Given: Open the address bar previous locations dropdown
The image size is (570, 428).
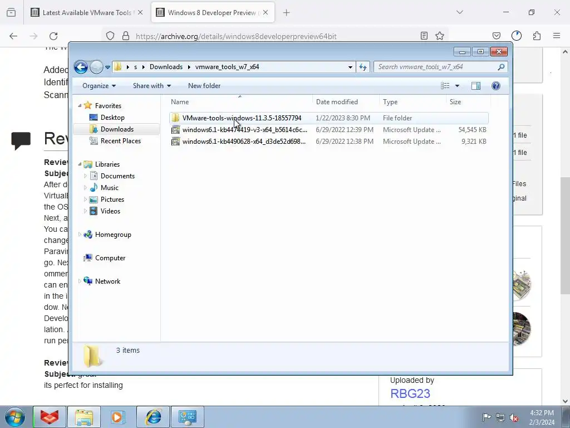Looking at the screenshot, I should [350, 67].
